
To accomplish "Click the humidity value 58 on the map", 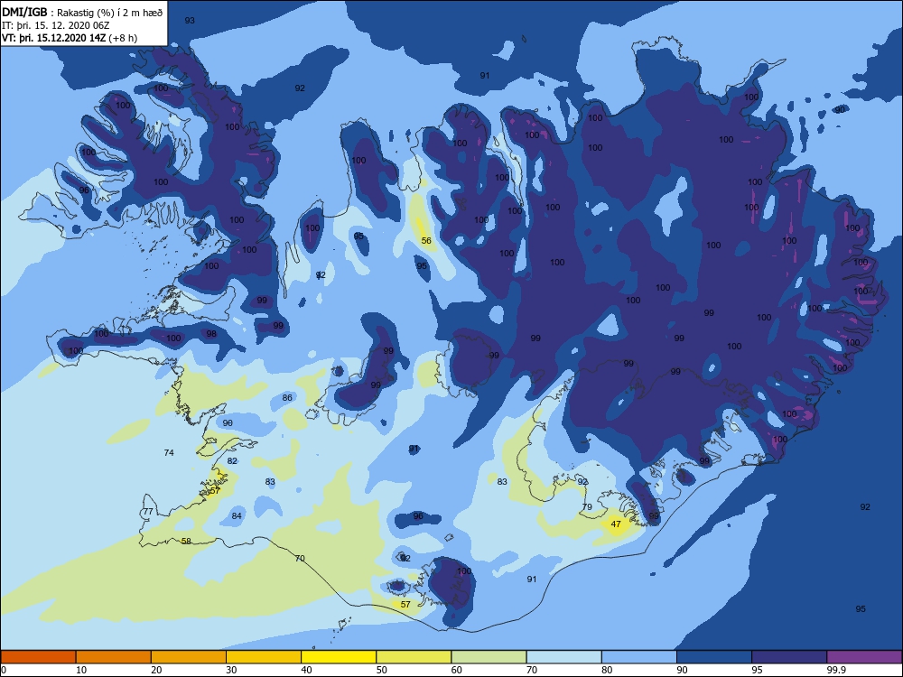I will 186,541.
